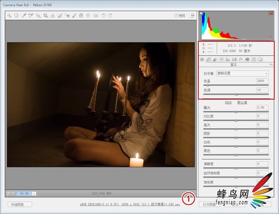Switch to the Camera Calibration panel tab
The width and height of the screenshot is (279, 214).
click(247, 59)
